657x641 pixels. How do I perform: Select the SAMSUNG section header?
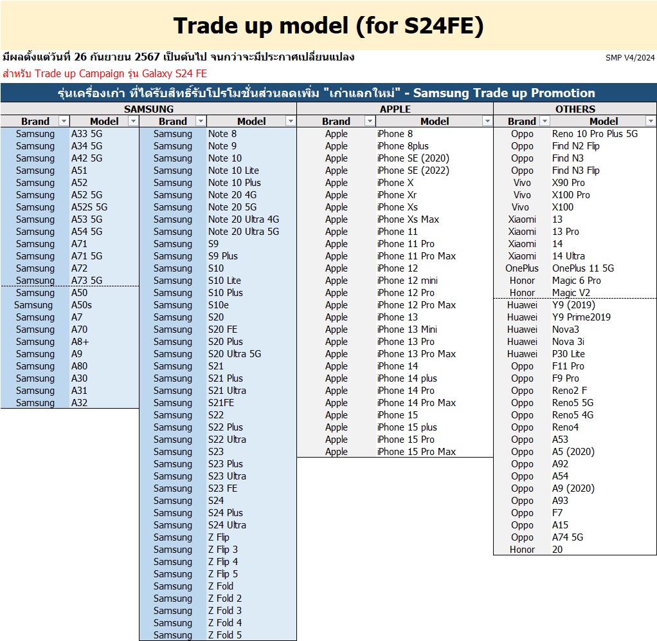[x=148, y=109]
